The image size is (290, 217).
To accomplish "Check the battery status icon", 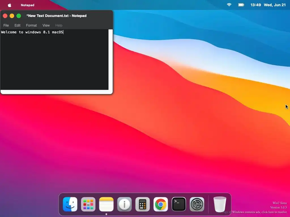I will [x=241, y=5].
